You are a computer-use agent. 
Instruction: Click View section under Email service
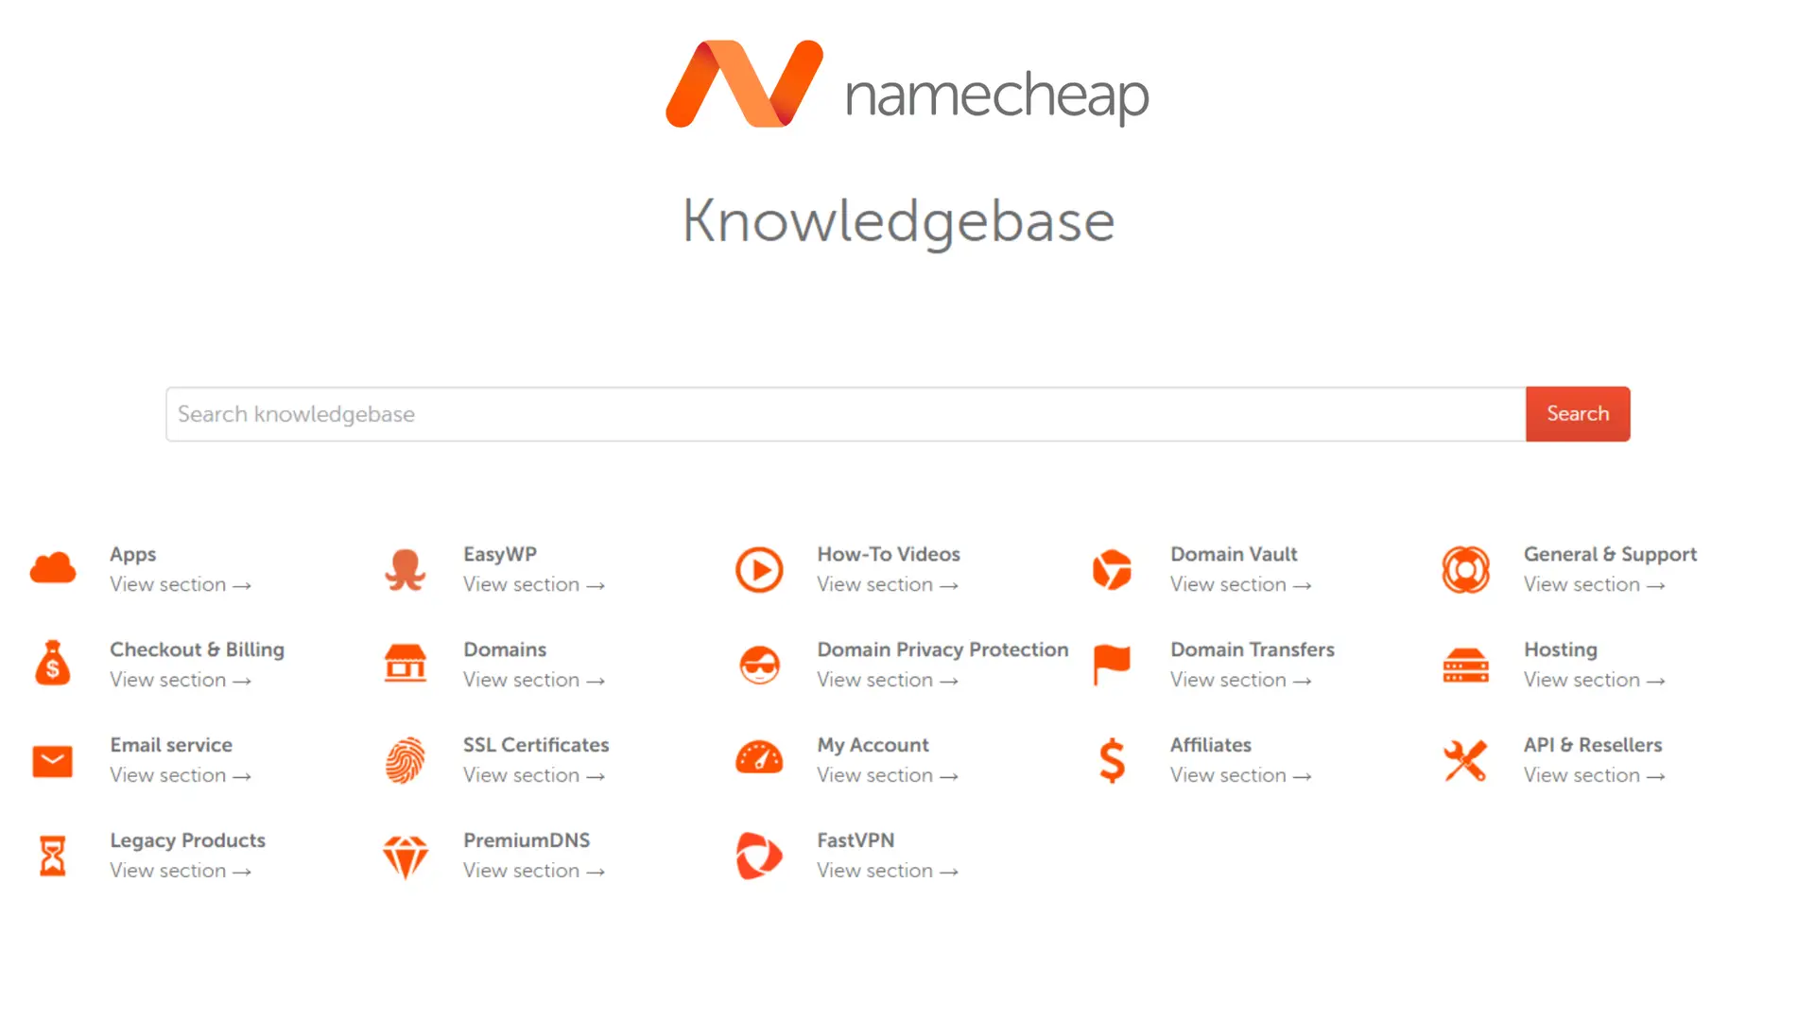[x=181, y=775]
